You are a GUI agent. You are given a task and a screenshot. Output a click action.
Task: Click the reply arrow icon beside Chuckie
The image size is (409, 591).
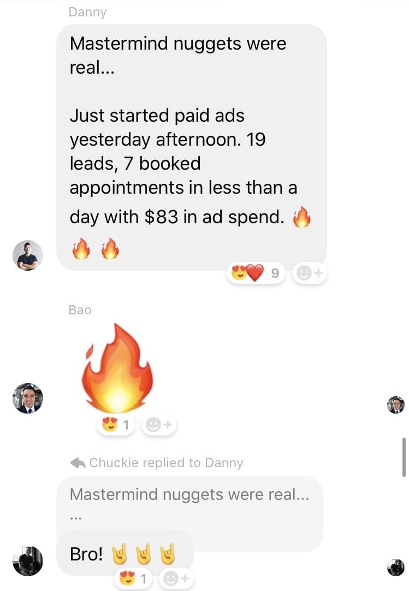pyautogui.click(x=78, y=462)
